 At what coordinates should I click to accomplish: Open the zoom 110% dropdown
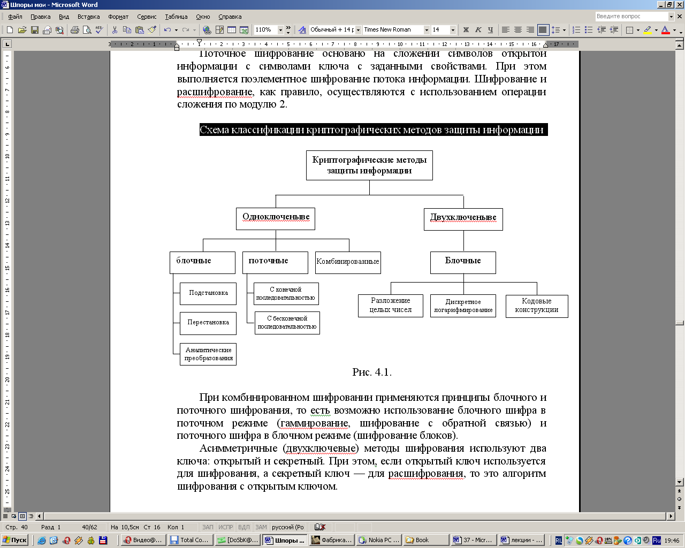[x=280, y=30]
